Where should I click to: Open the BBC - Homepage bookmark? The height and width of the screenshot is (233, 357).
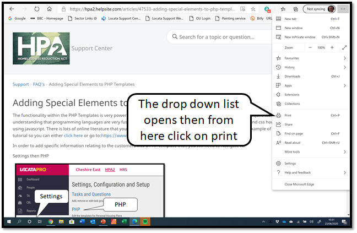pyautogui.click(x=47, y=18)
